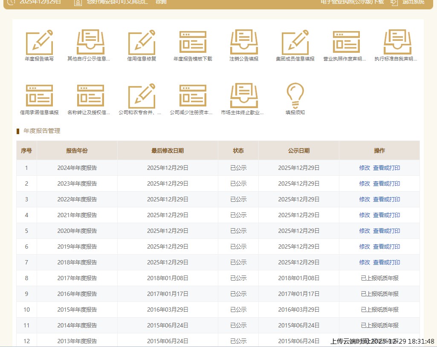Click 退出系统 in the top bar
The image size is (437, 347).
click(x=413, y=2)
